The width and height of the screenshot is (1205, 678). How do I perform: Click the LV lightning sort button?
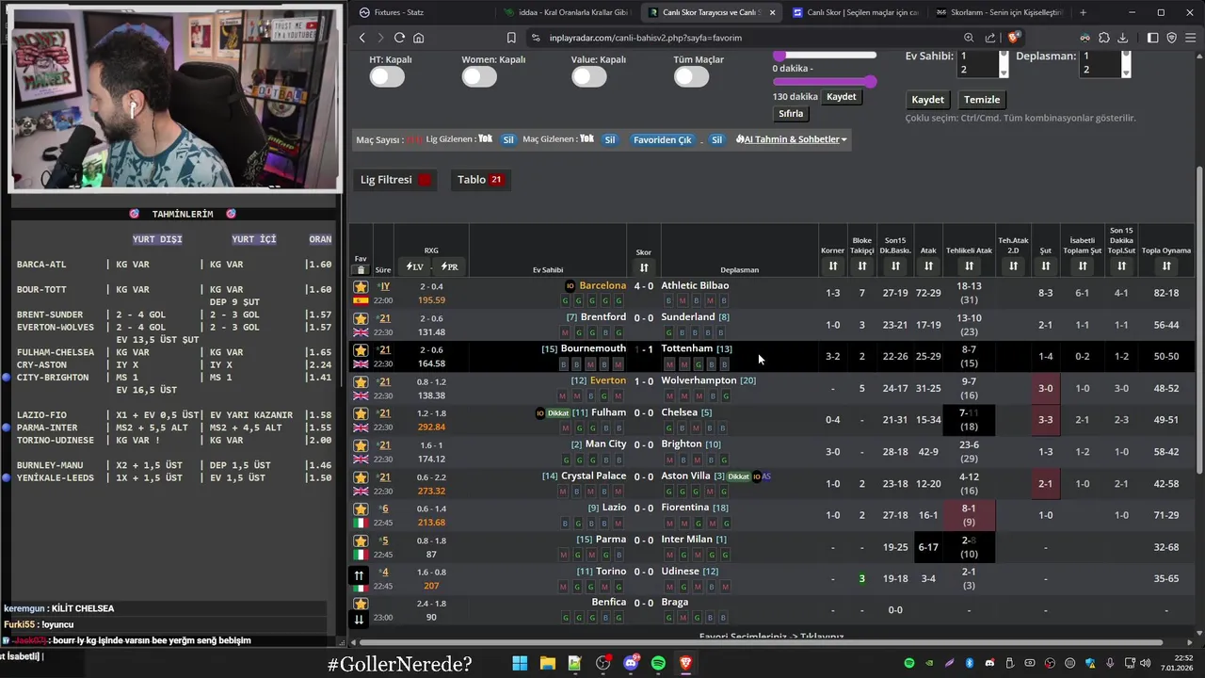414,266
